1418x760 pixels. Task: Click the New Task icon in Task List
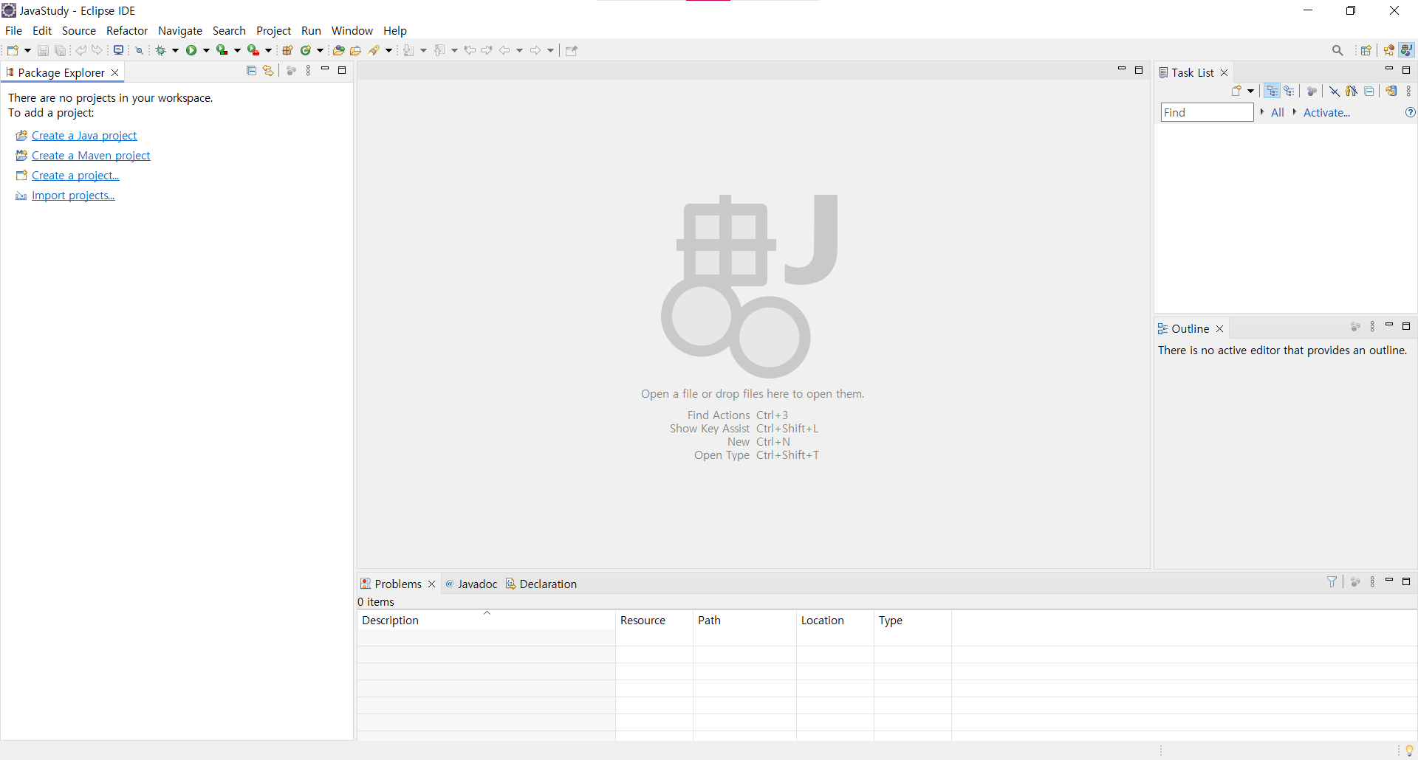pyautogui.click(x=1237, y=91)
